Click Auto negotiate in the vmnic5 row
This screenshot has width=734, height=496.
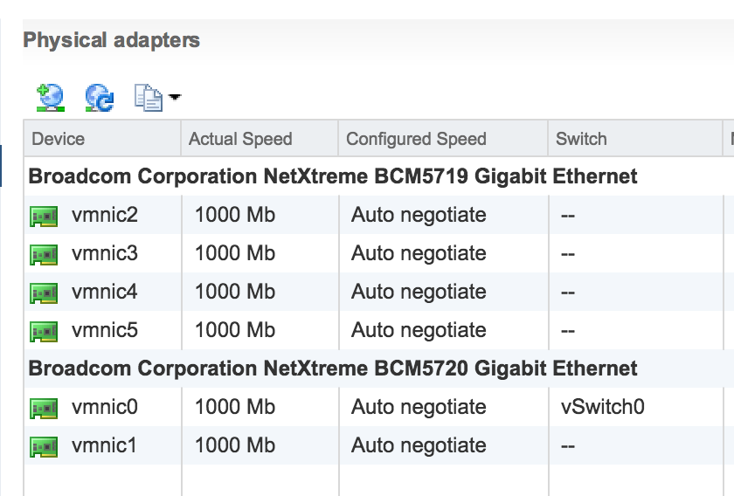pyautogui.click(x=419, y=331)
